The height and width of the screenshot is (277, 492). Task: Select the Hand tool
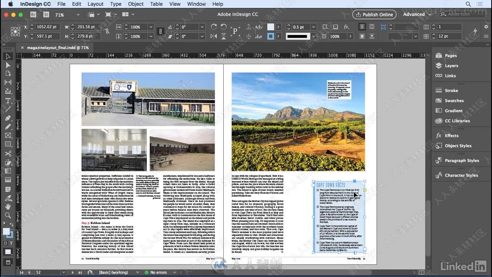[8, 207]
